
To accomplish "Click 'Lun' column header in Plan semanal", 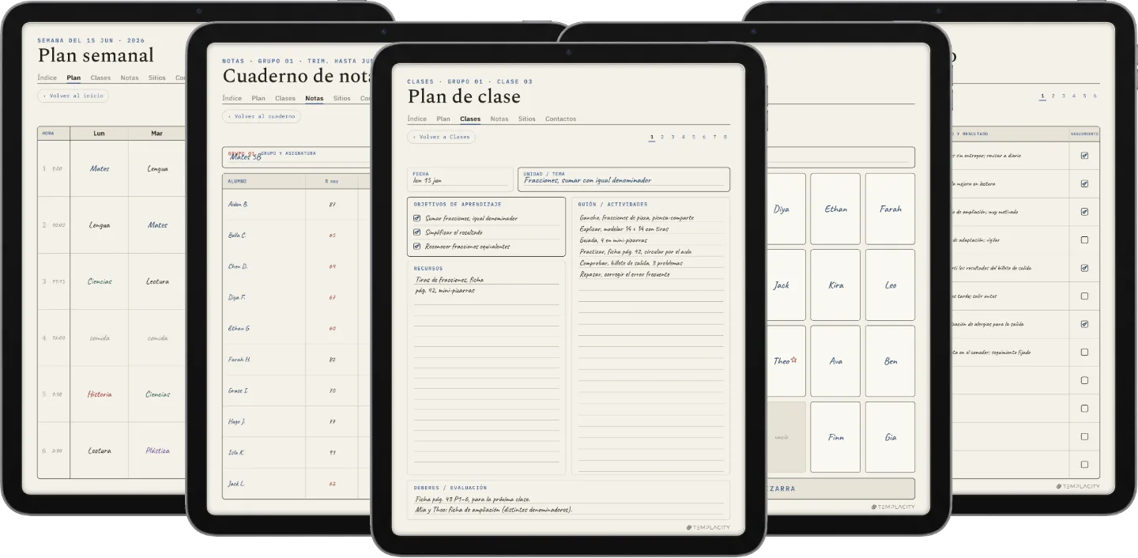I will [100, 133].
